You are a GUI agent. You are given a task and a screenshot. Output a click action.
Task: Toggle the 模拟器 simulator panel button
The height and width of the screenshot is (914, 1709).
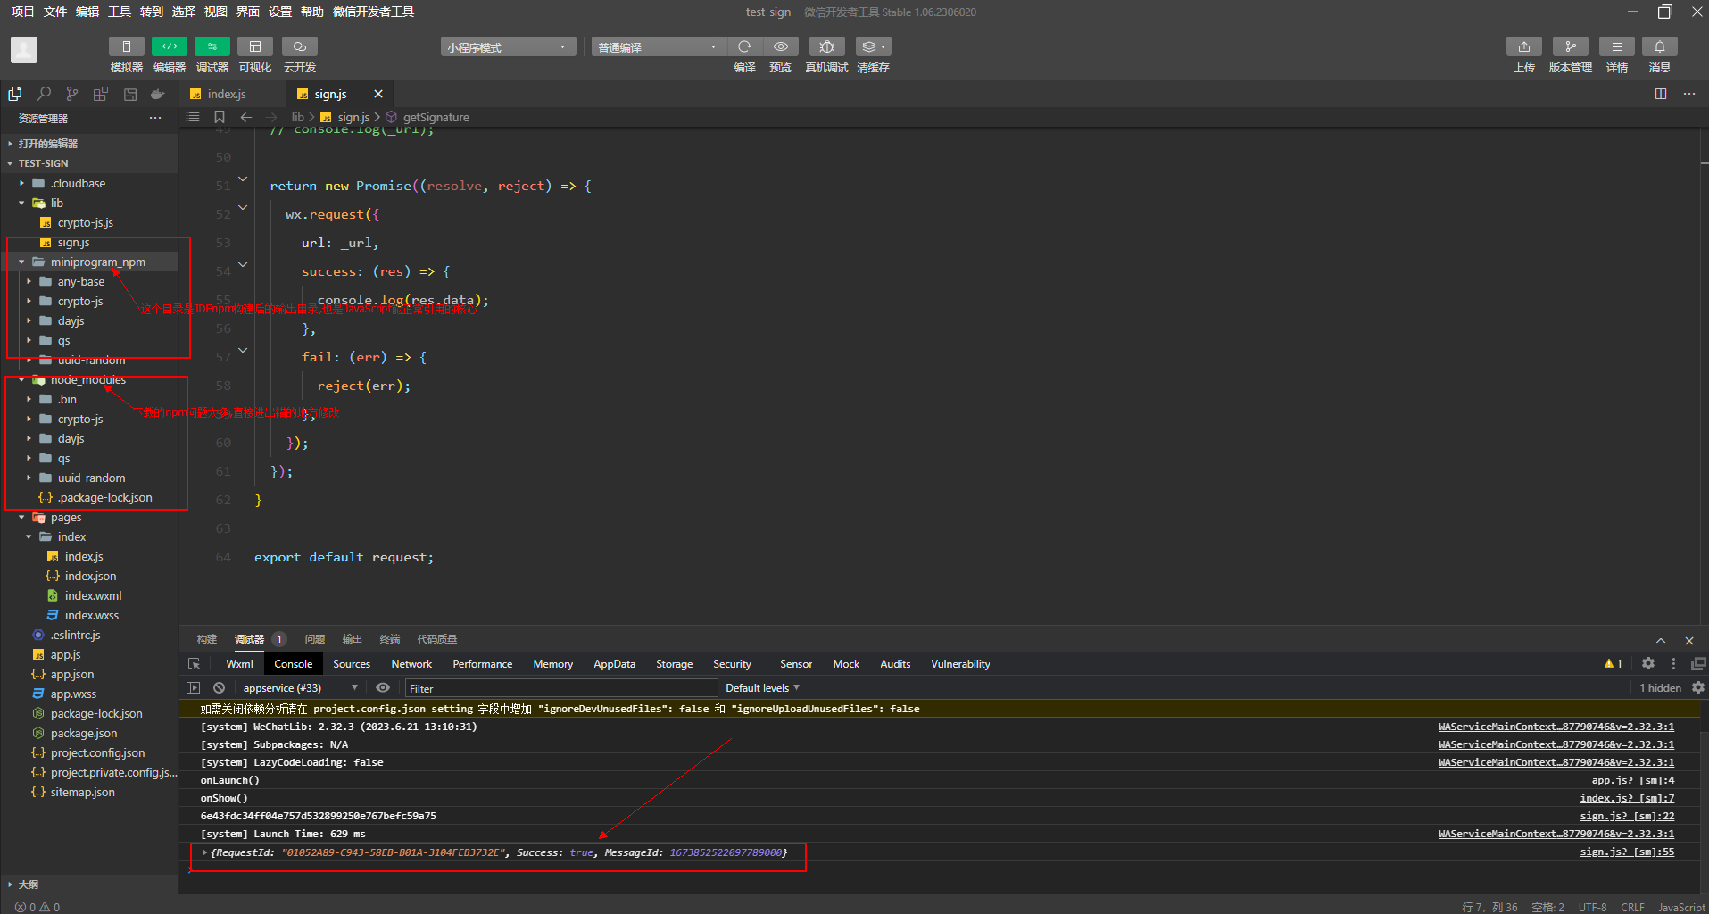[126, 46]
